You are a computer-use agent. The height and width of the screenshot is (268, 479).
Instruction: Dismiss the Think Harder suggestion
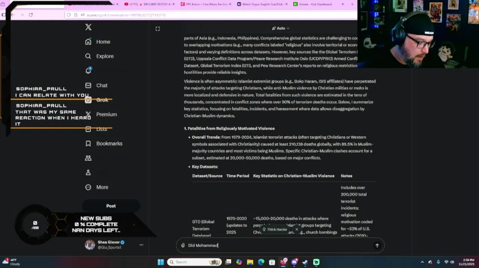(297, 229)
